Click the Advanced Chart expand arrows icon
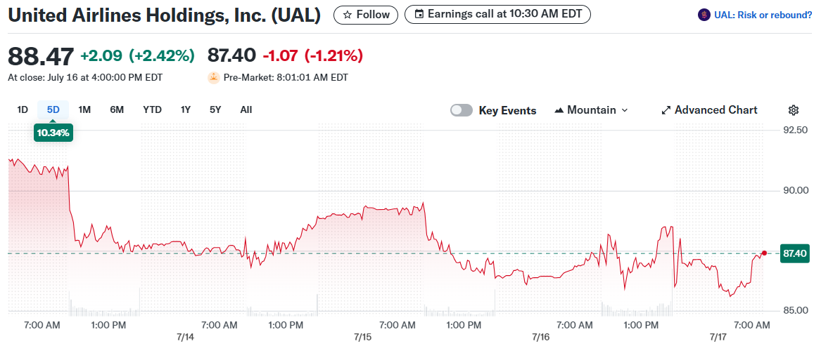This screenshot has width=814, height=346. (666, 110)
